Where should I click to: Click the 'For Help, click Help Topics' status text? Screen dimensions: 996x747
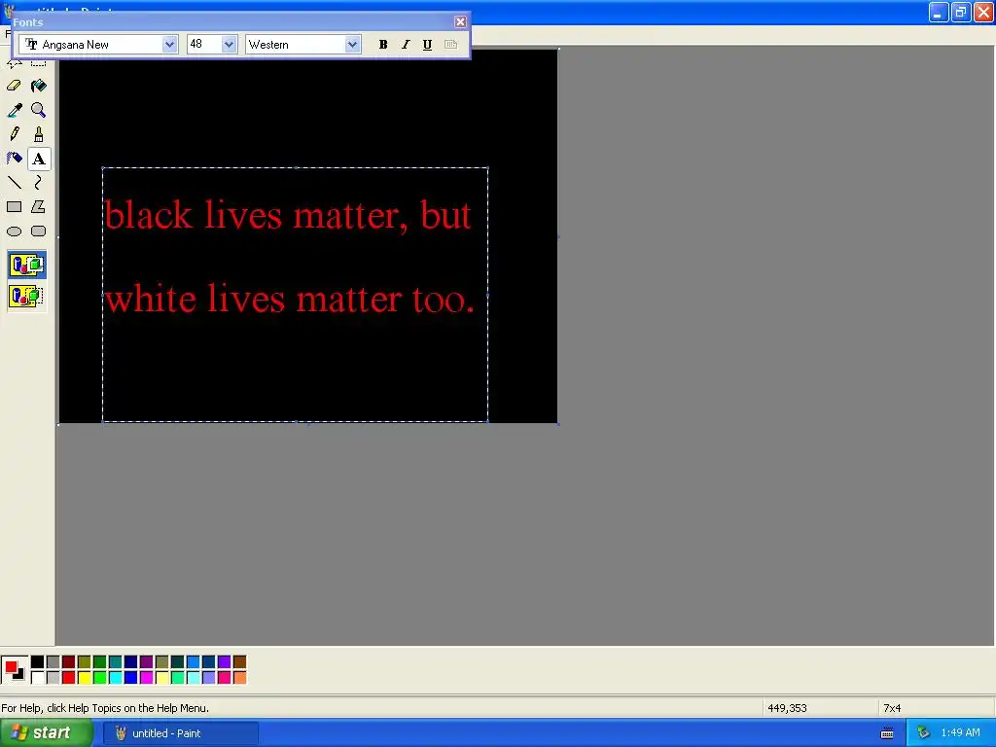[105, 708]
